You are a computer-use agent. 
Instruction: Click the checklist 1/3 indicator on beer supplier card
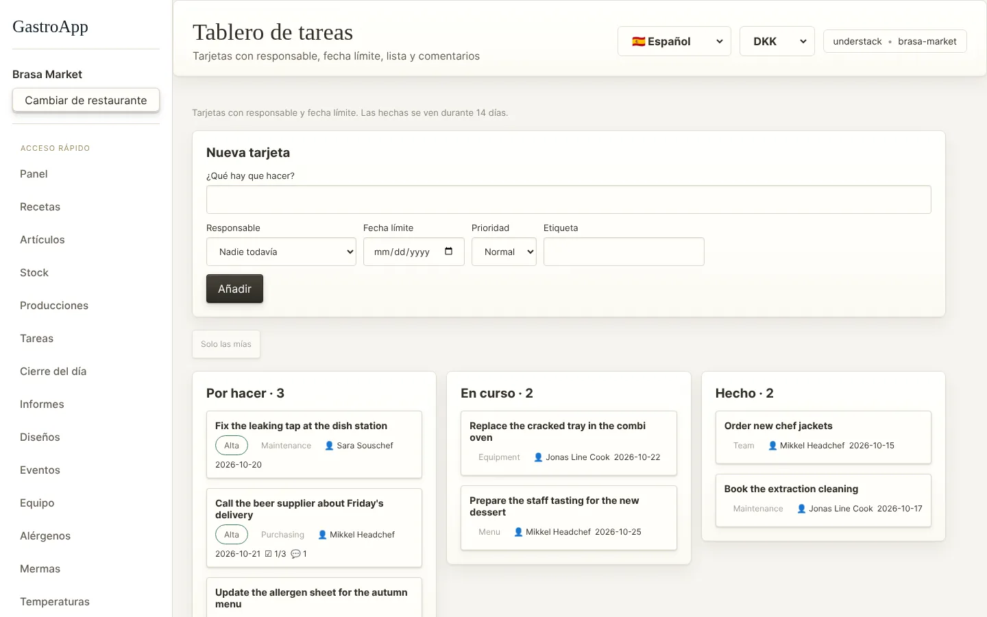click(x=276, y=554)
